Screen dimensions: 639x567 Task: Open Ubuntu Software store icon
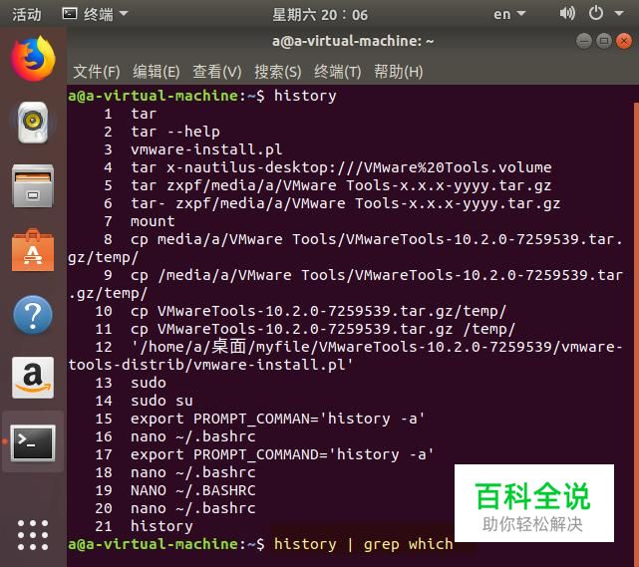[33, 250]
